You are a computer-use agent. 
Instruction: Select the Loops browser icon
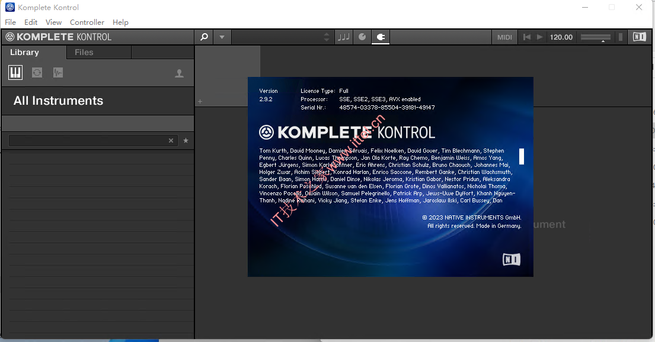37,73
